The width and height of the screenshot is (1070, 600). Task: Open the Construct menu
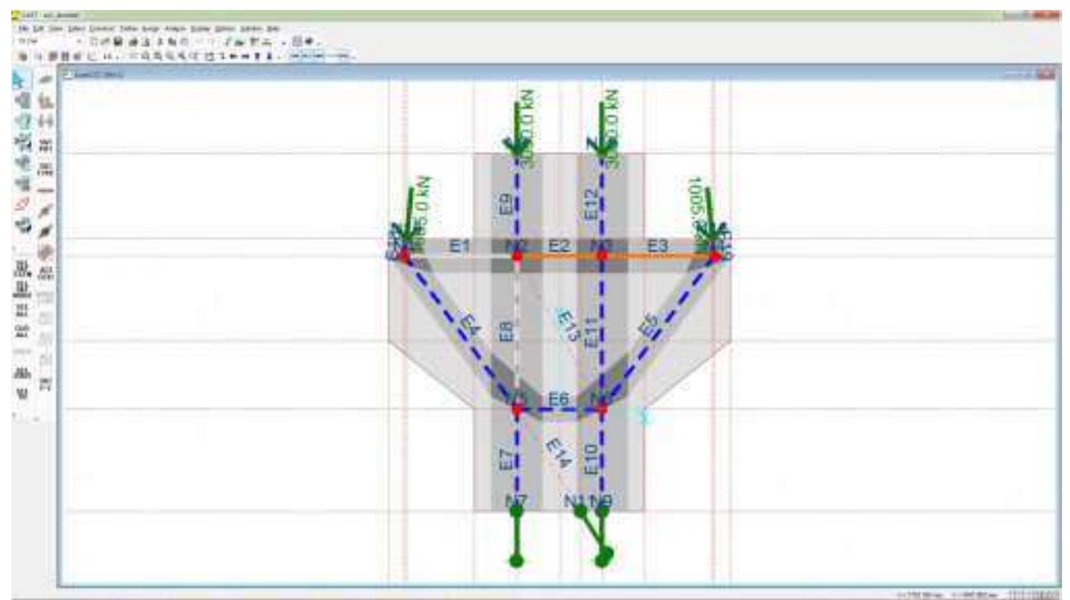pos(101,29)
